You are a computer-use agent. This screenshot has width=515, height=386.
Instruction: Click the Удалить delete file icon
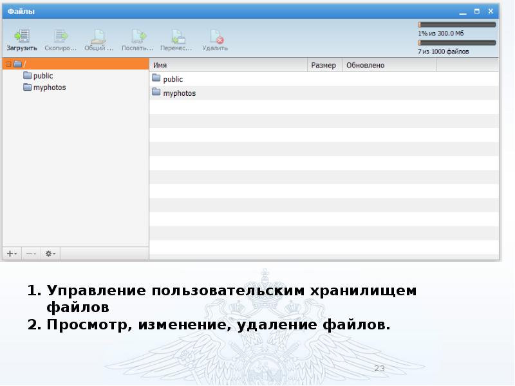pyautogui.click(x=215, y=36)
